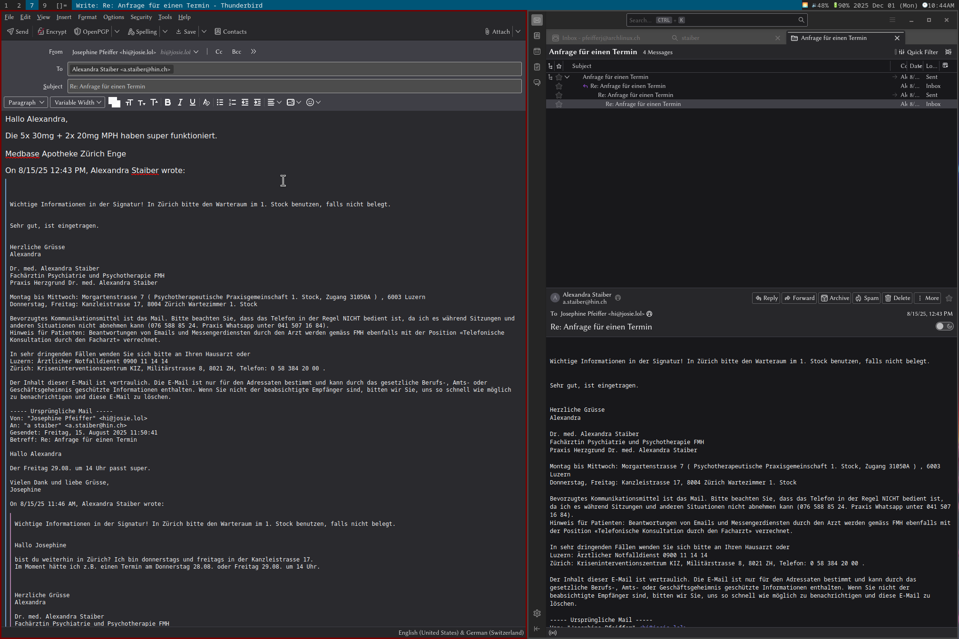The height and width of the screenshot is (639, 959).
Task: Apply underline formatting button
Action: click(192, 102)
